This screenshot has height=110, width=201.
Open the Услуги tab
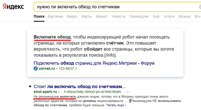pyautogui.click(x=169, y=17)
